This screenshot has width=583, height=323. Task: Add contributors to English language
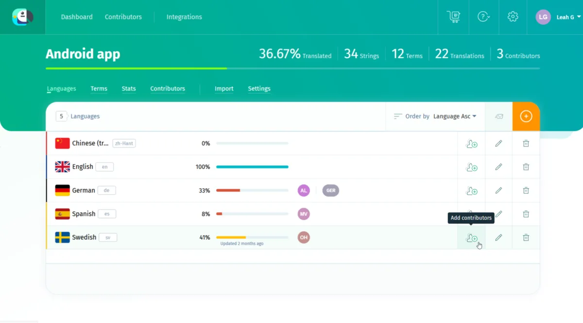471,167
